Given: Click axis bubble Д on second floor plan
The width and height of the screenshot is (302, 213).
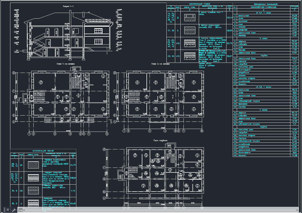Looking at the screenshot, I should click(x=115, y=73).
